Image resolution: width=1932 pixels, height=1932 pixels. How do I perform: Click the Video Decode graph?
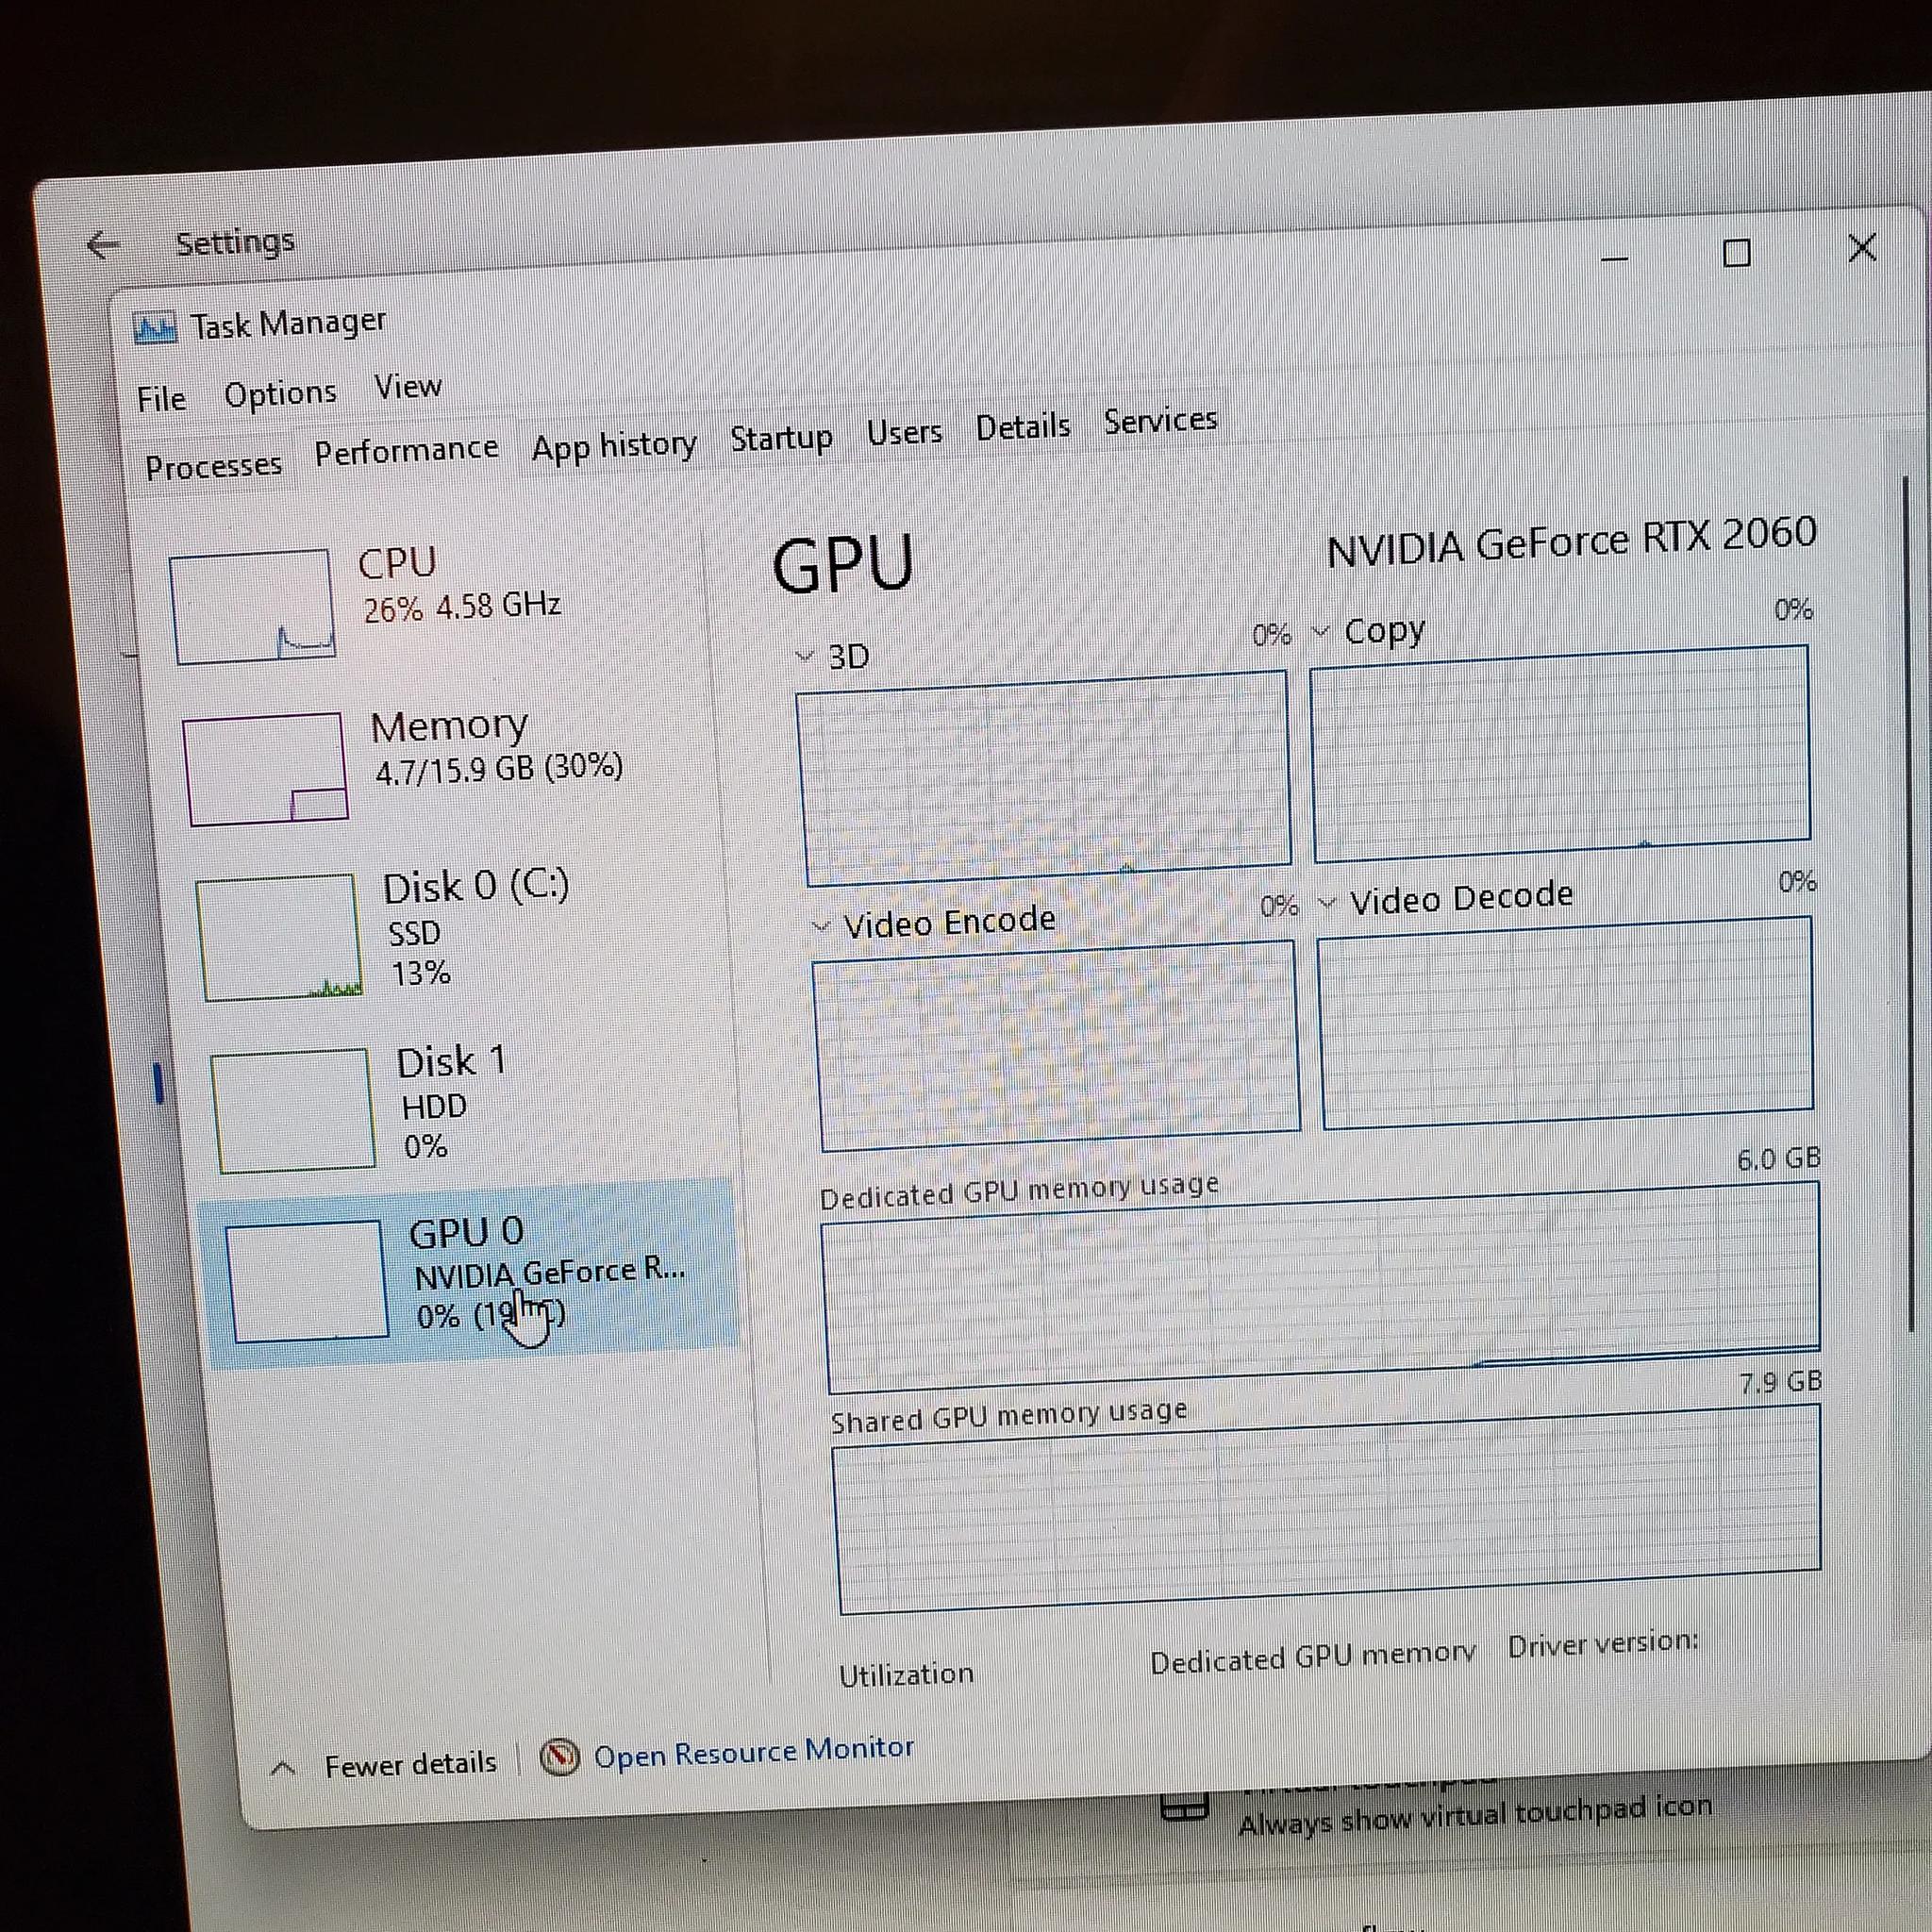1566,1022
